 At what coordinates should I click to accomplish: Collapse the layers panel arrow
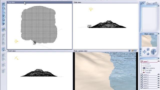[x=158, y=58]
